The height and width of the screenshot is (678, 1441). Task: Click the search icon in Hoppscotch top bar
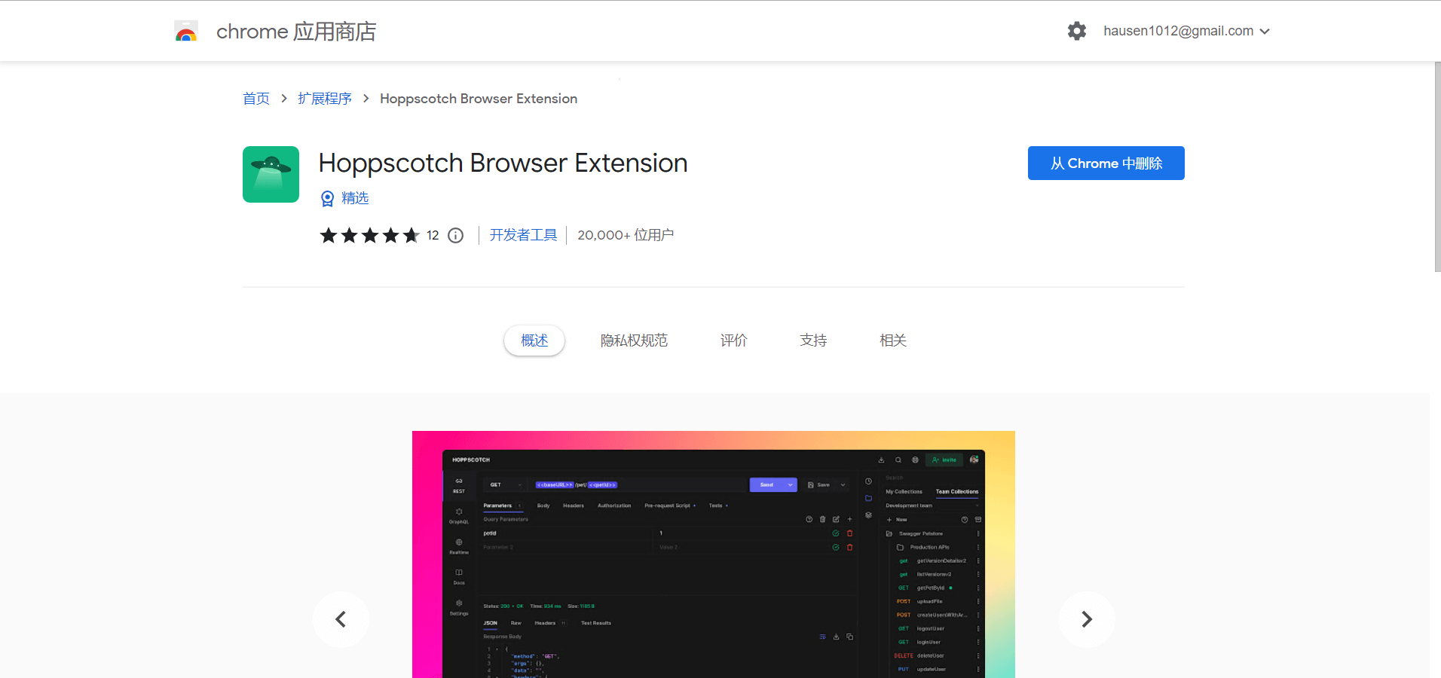coord(898,460)
